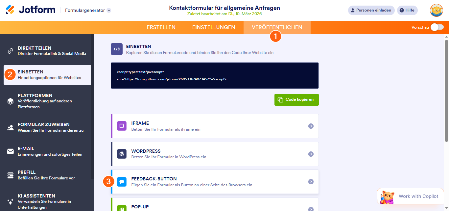Open the EINSTELLUNGEN tab

pyautogui.click(x=213, y=27)
